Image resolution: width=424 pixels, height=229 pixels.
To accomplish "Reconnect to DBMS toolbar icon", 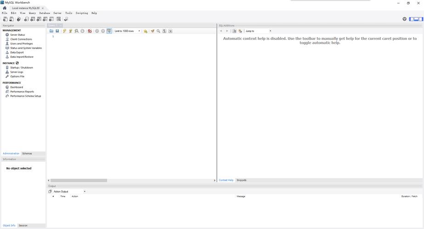I will pyautogui.click(x=66, y=19).
